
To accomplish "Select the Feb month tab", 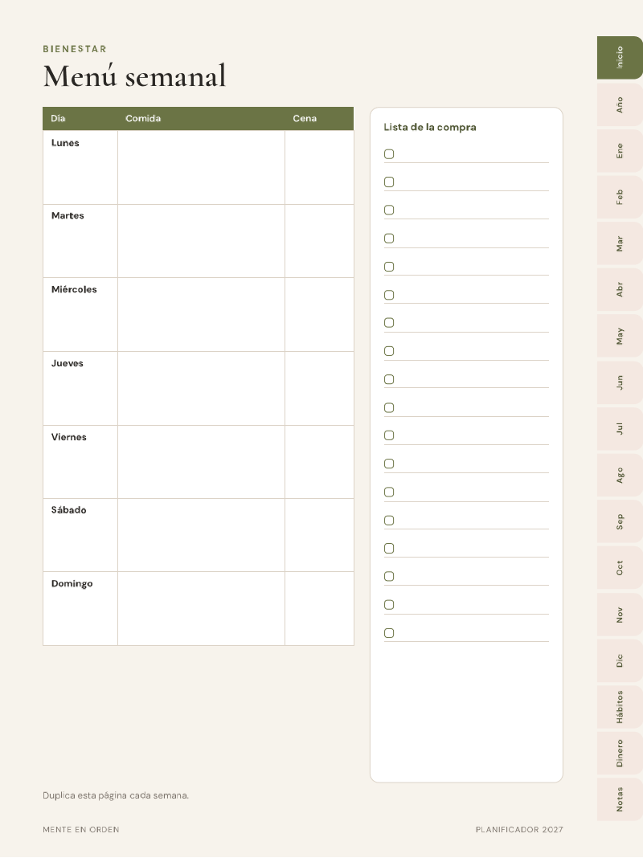I will [x=620, y=197].
